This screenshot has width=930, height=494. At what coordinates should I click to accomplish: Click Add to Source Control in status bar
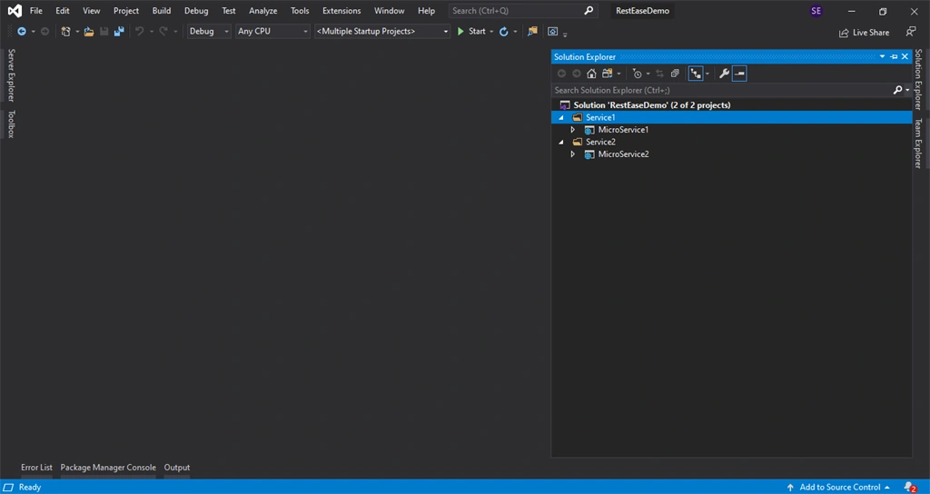tap(838, 487)
